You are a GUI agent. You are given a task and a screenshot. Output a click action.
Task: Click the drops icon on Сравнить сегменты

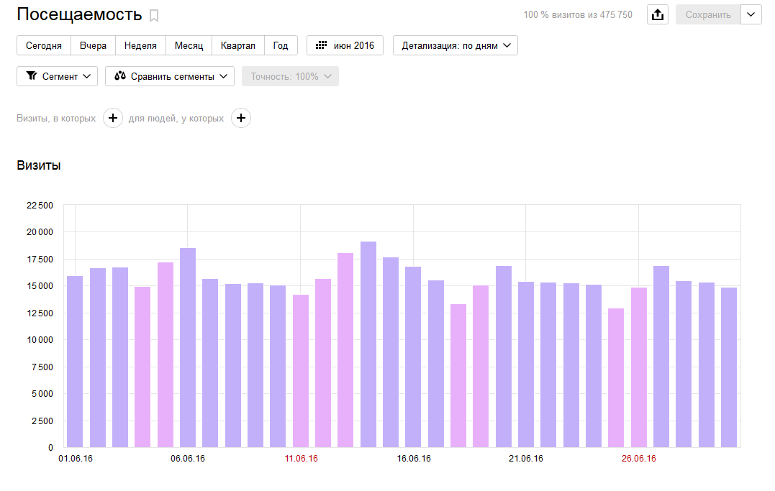coord(120,76)
